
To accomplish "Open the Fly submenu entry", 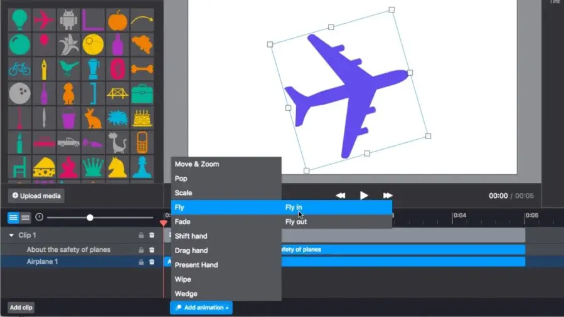I will click(226, 207).
